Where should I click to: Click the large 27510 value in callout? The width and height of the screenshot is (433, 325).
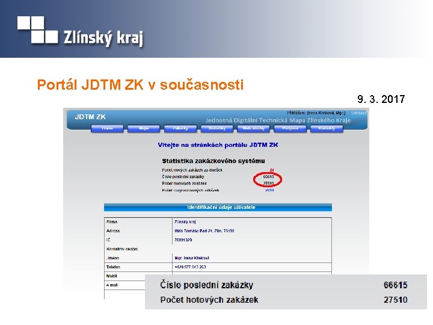(x=396, y=300)
